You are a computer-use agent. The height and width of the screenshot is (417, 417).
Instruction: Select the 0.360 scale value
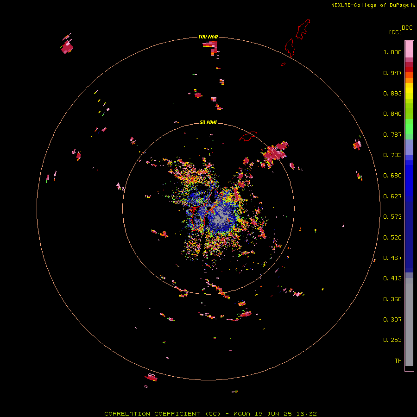coord(392,299)
